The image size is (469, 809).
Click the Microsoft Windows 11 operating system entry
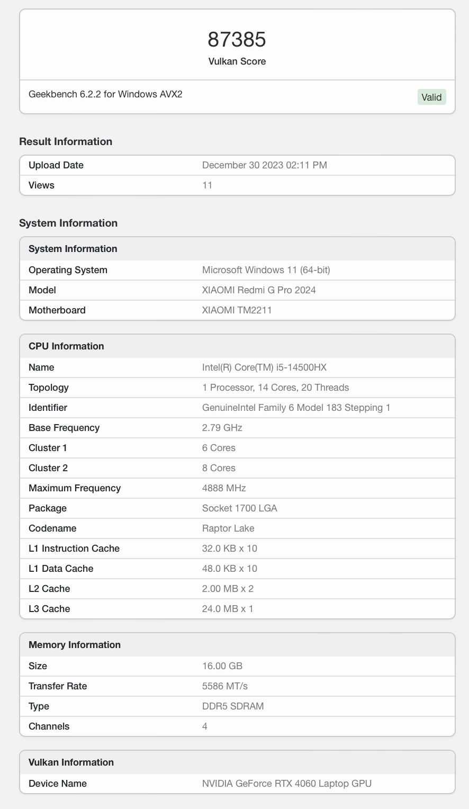point(266,269)
